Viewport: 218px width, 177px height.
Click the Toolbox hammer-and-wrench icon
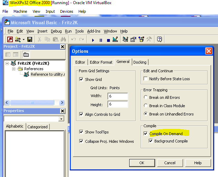(x=149, y=39)
